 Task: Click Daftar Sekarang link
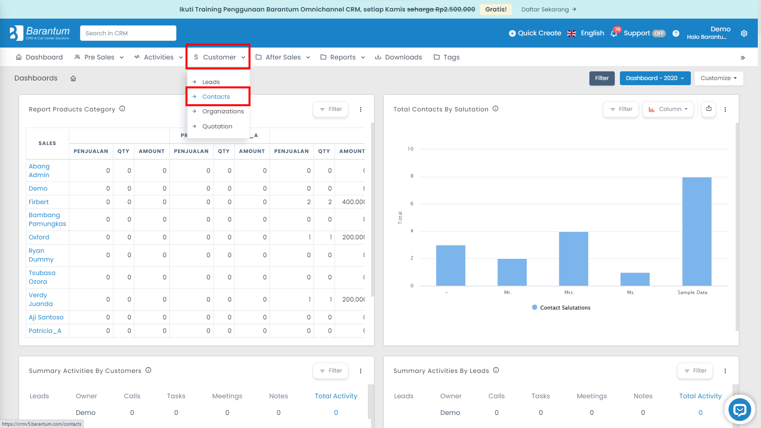[545, 9]
